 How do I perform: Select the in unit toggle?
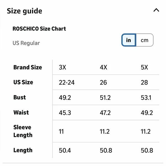pos(129,40)
